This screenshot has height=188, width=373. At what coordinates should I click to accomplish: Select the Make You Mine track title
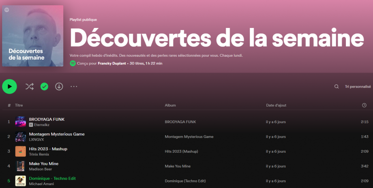tap(43, 164)
